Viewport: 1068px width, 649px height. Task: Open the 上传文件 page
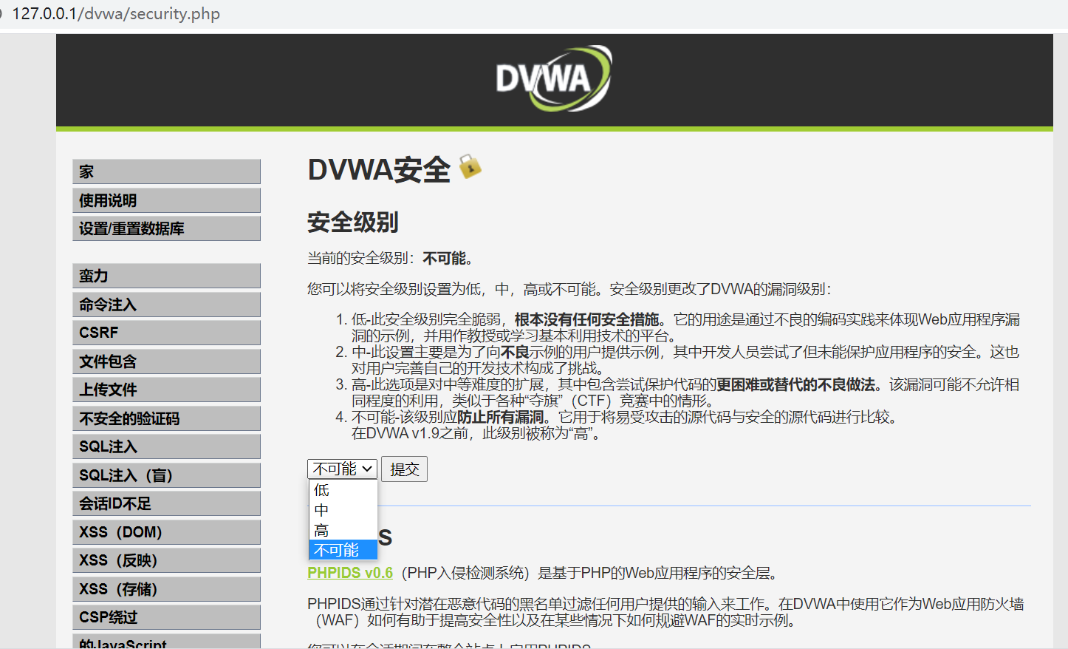click(166, 390)
